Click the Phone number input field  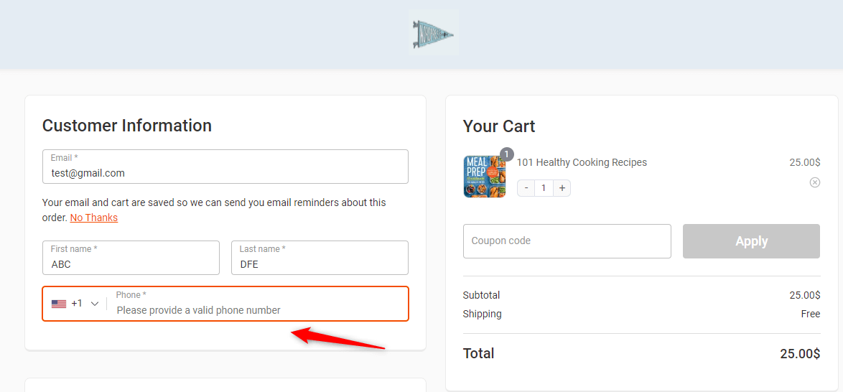(258, 304)
